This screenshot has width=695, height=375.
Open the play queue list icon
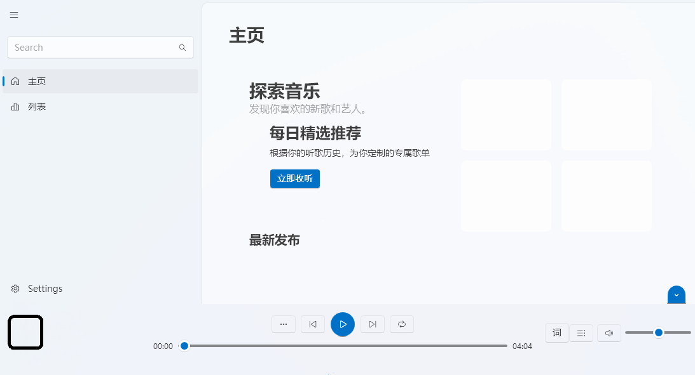click(x=581, y=332)
